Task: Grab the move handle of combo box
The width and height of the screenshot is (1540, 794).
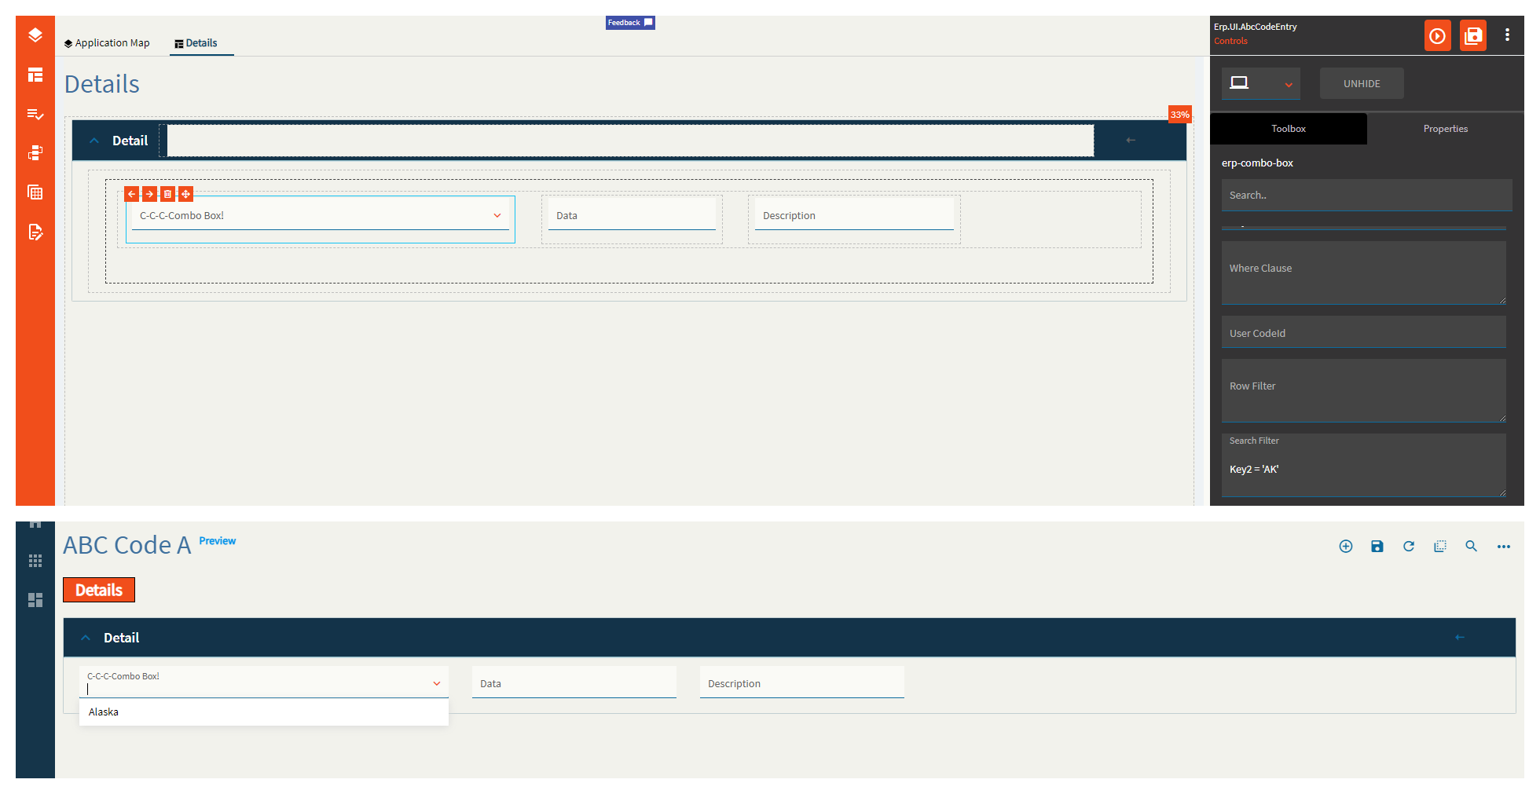Action: [x=185, y=194]
